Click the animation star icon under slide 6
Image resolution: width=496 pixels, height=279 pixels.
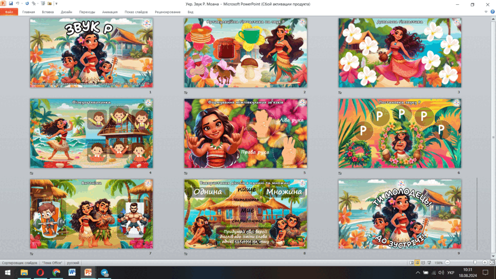[x=340, y=174]
